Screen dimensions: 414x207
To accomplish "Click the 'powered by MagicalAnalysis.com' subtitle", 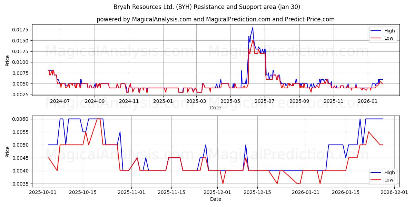I will [x=216, y=19].
